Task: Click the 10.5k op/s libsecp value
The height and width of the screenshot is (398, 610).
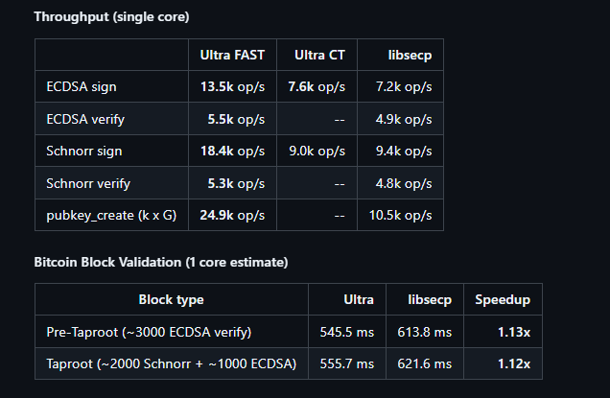Action: click(x=400, y=215)
